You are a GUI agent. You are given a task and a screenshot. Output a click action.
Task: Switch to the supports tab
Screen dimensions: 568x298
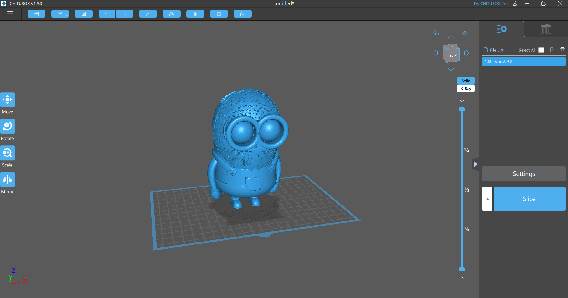546,29
